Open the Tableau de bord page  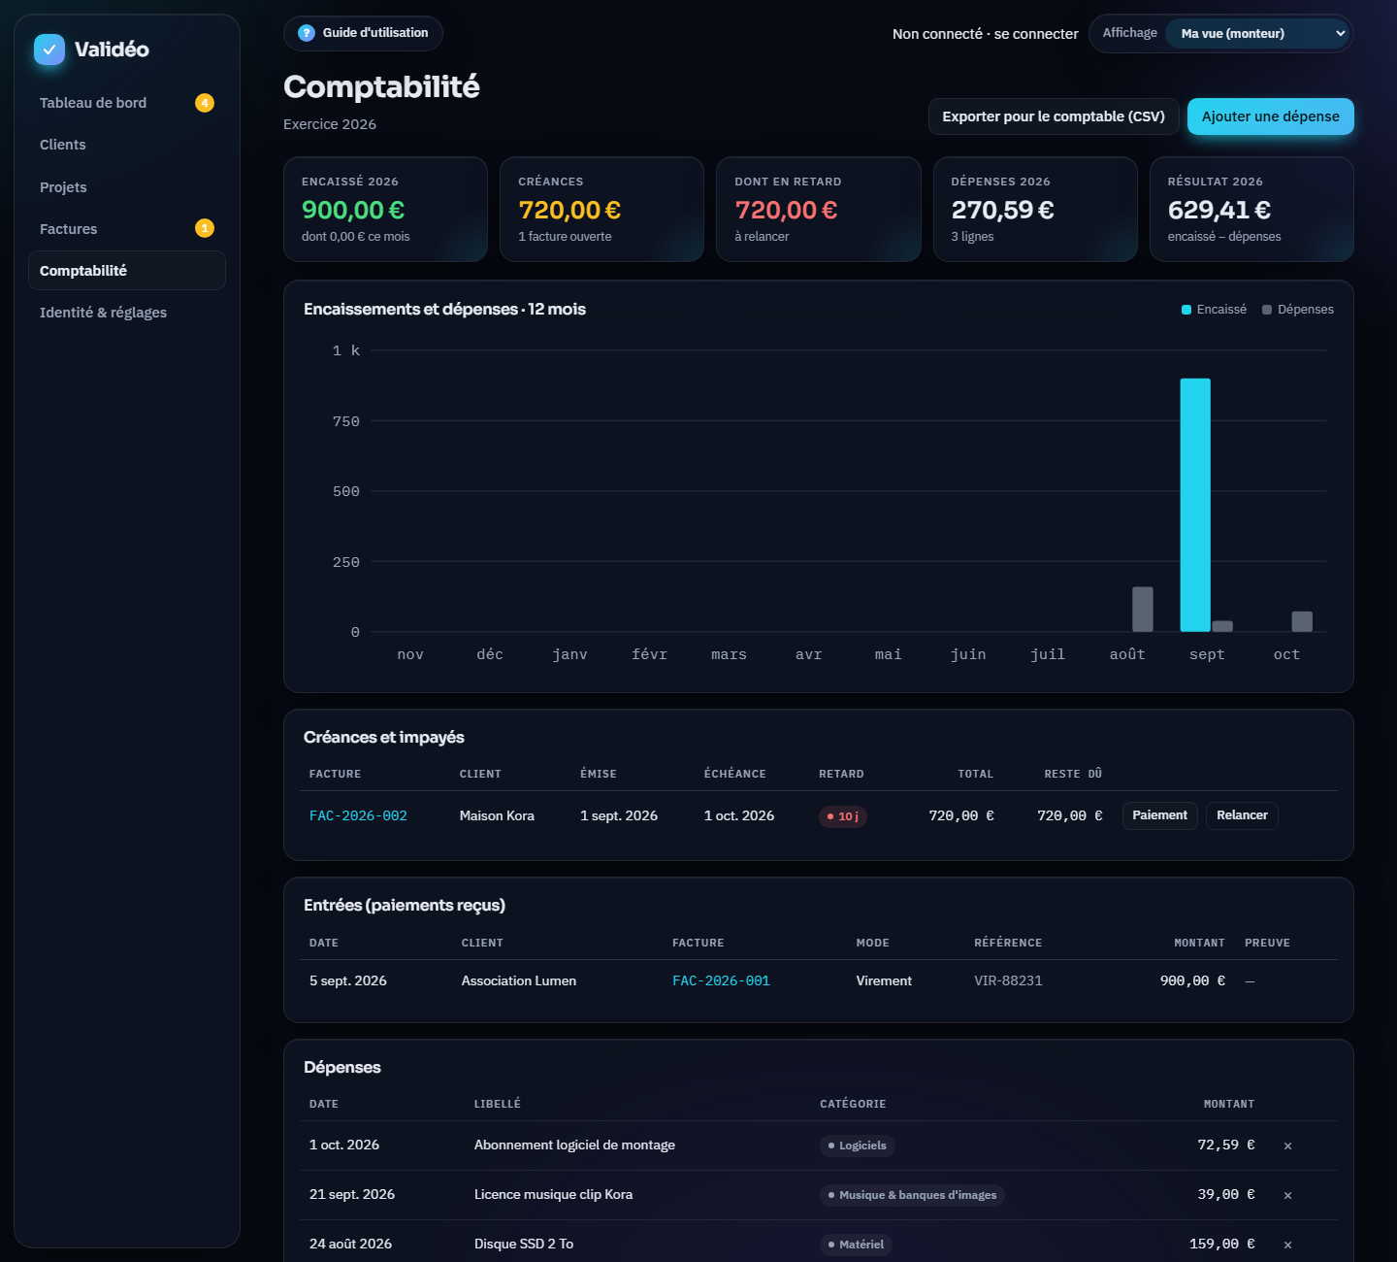point(126,103)
